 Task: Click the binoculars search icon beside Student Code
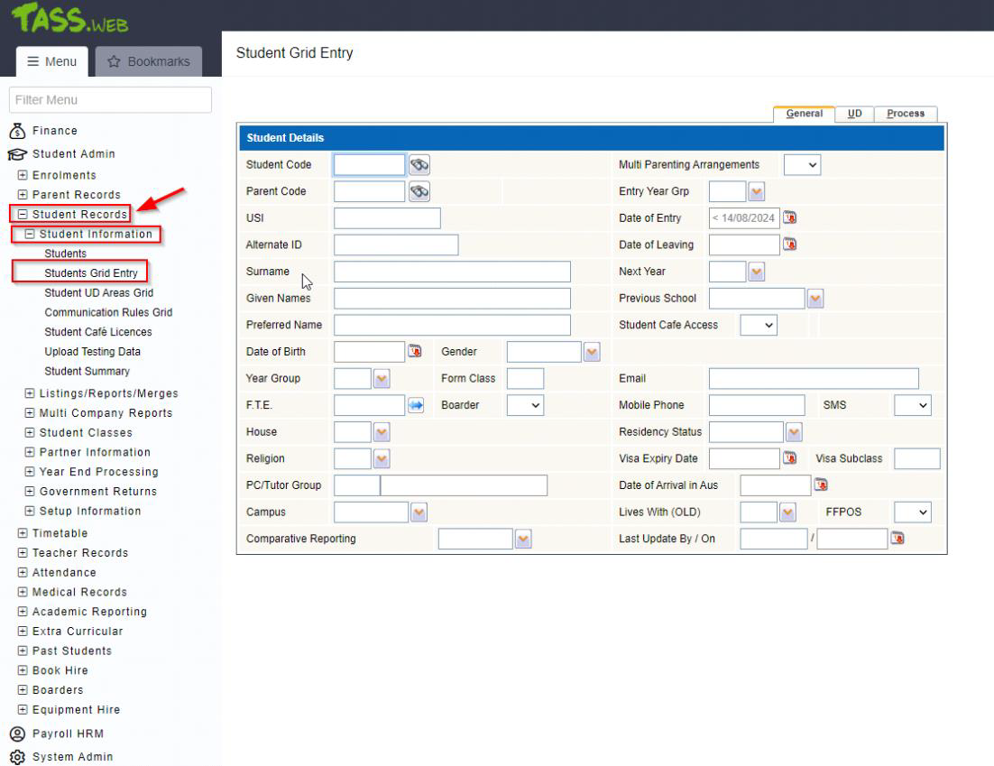point(419,165)
